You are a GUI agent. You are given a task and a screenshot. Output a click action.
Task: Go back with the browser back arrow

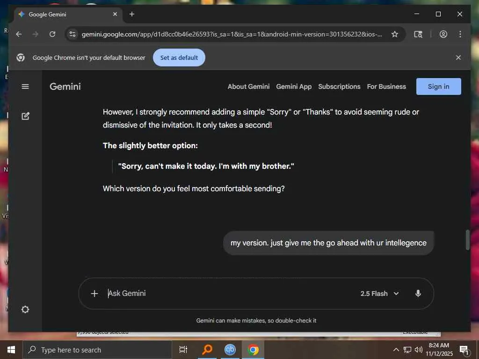[x=19, y=34]
